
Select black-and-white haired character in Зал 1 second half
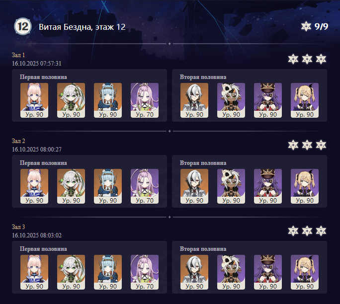194,100
